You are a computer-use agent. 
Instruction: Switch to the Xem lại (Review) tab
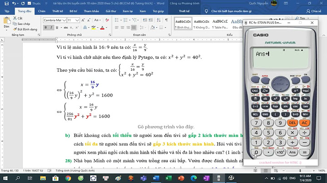(x=128, y=11)
